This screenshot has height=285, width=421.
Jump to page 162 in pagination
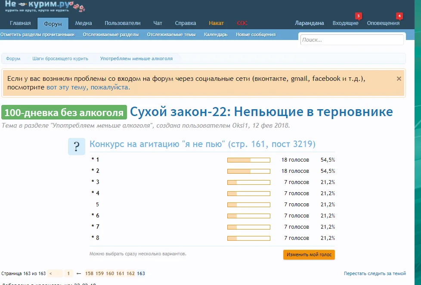coord(130,273)
